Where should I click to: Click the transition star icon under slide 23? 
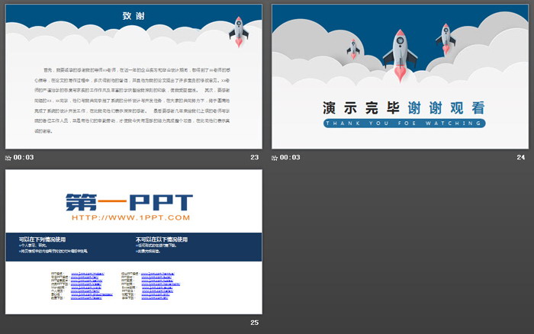8,158
